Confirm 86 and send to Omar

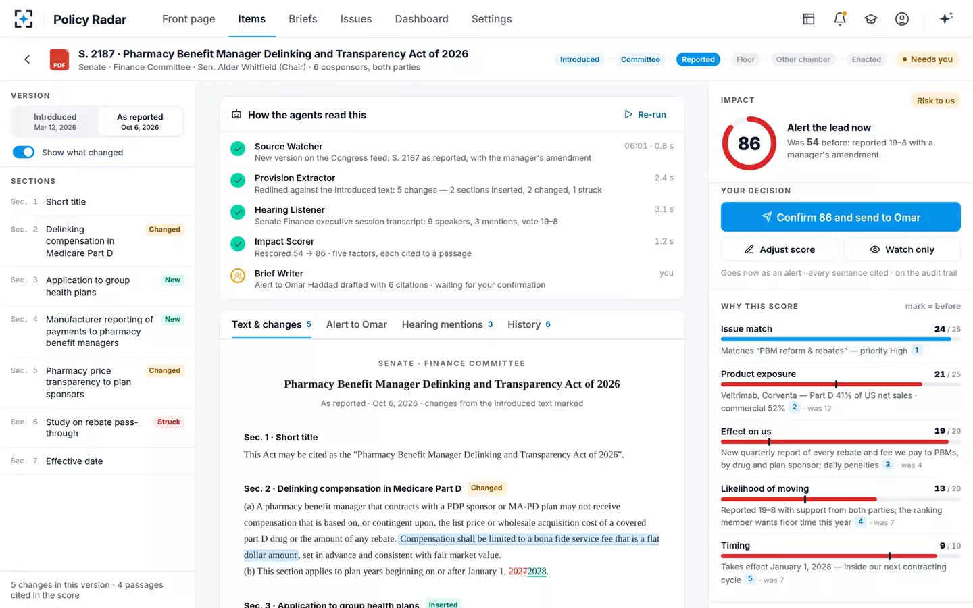(841, 217)
